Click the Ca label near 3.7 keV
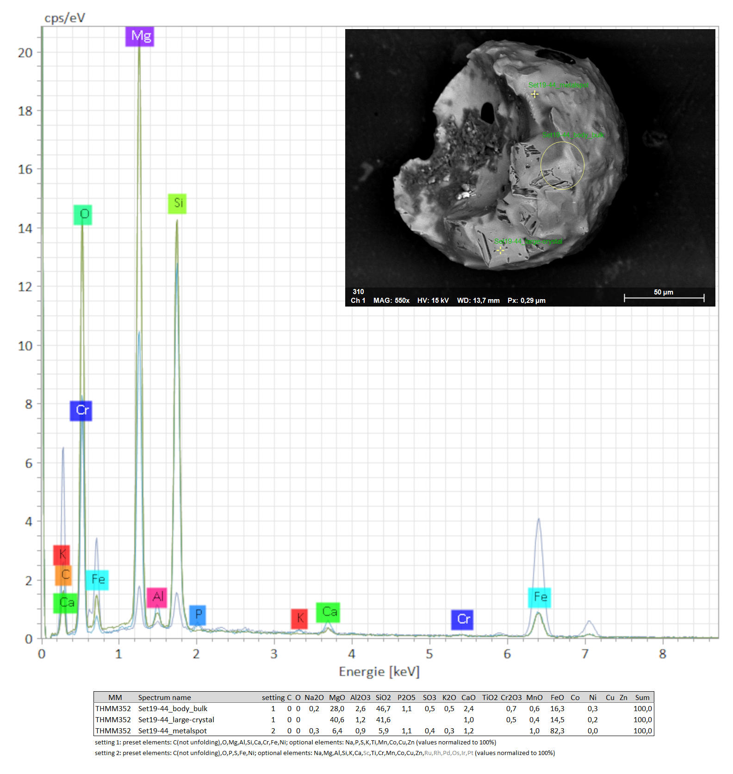 coord(328,612)
